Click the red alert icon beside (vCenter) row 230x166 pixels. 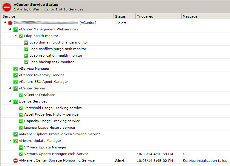coord(10,23)
